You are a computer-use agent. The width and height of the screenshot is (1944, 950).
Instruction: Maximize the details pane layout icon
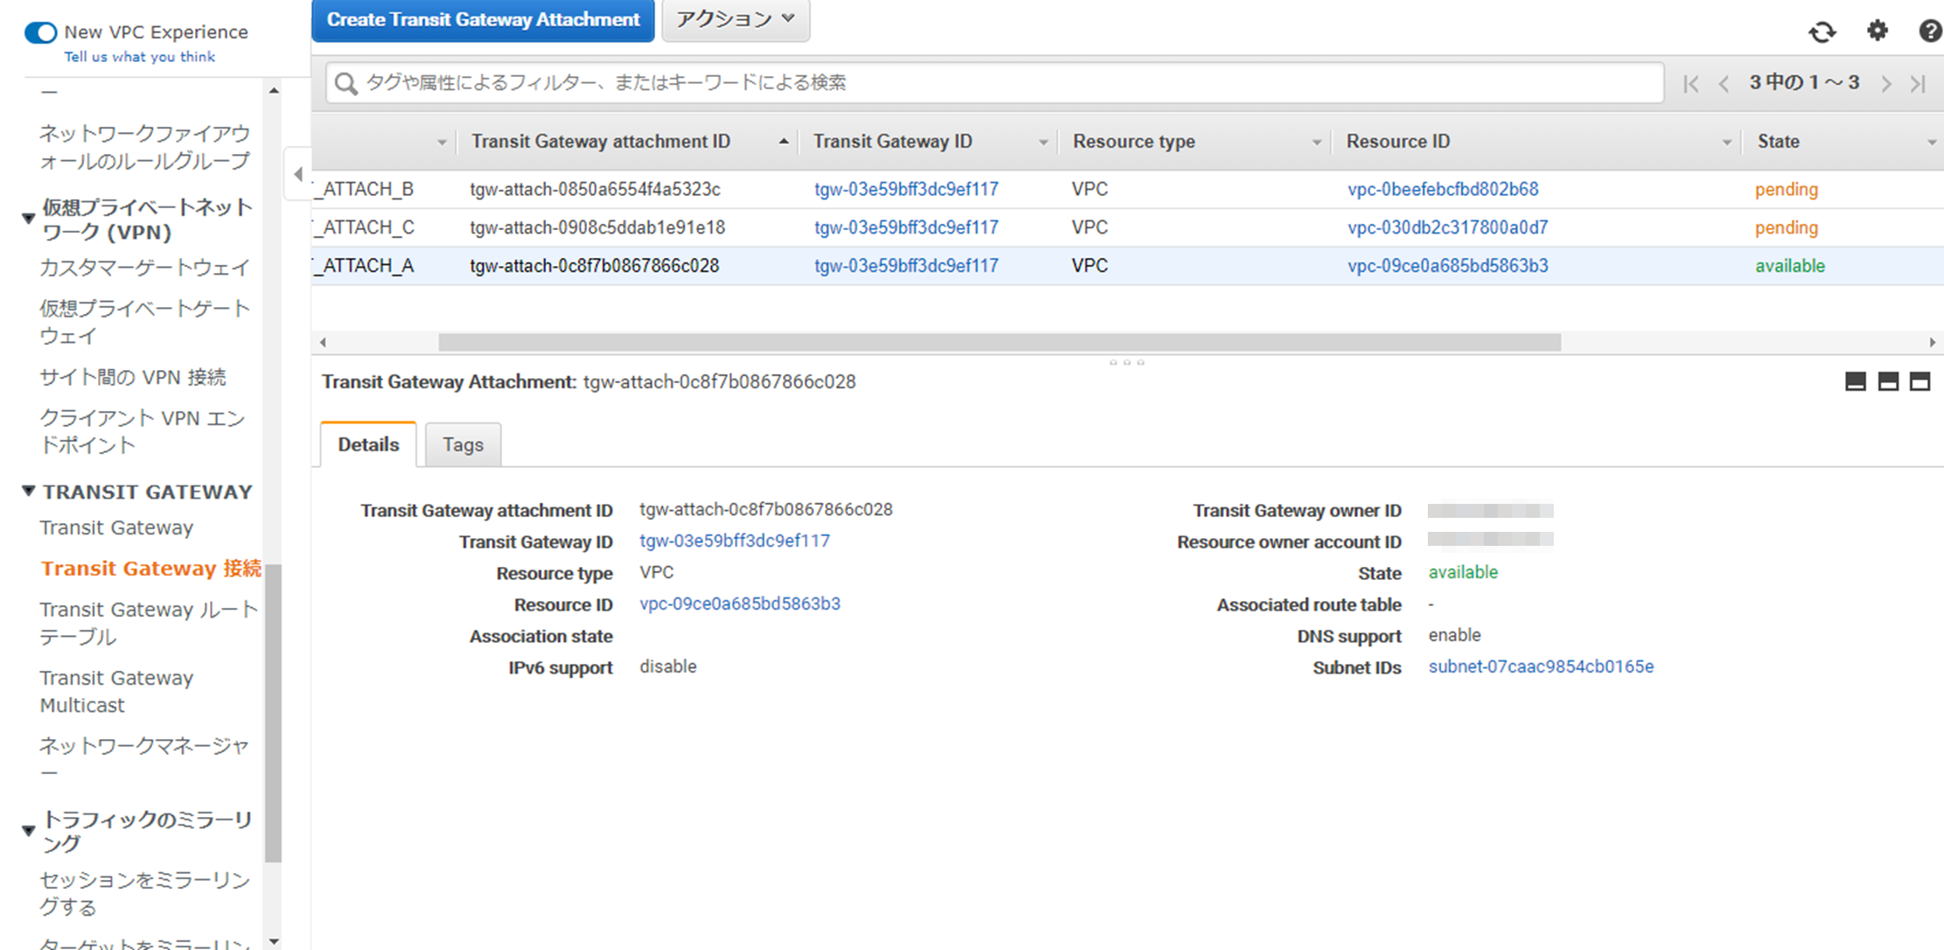1920,381
